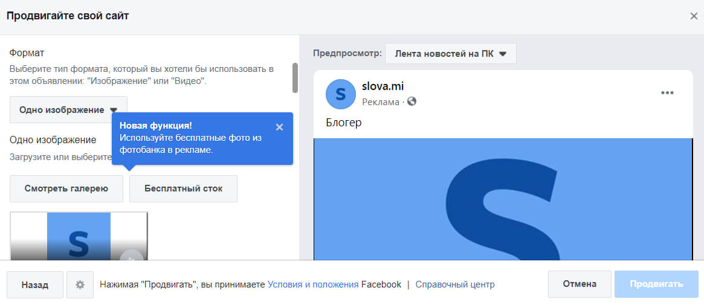The width and height of the screenshot is (704, 305).
Task: Click the blue Продвигать button
Action: pyautogui.click(x=656, y=284)
